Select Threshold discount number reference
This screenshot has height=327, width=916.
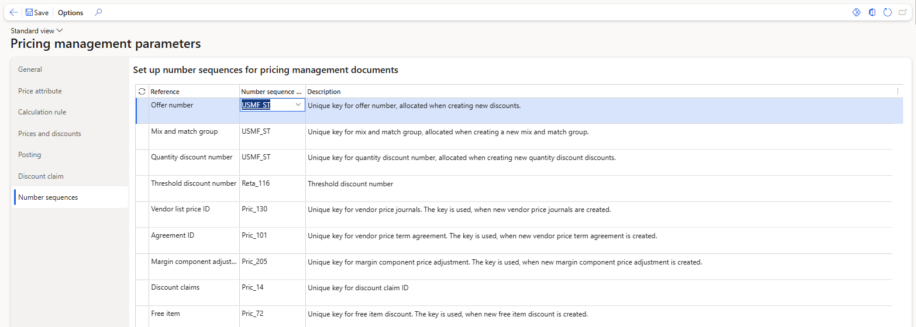point(194,183)
